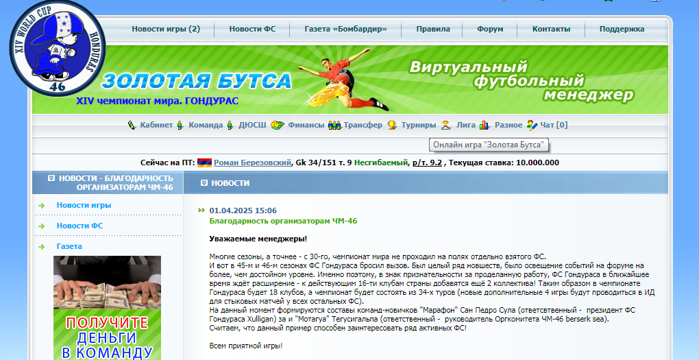Click the green arrow beside Новости игры
Image resolution: width=699 pixels, height=360 pixels.
[41, 206]
